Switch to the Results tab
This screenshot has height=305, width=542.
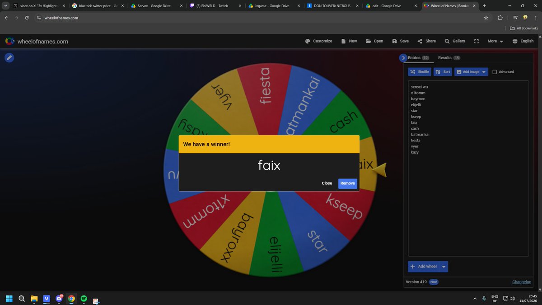449,58
